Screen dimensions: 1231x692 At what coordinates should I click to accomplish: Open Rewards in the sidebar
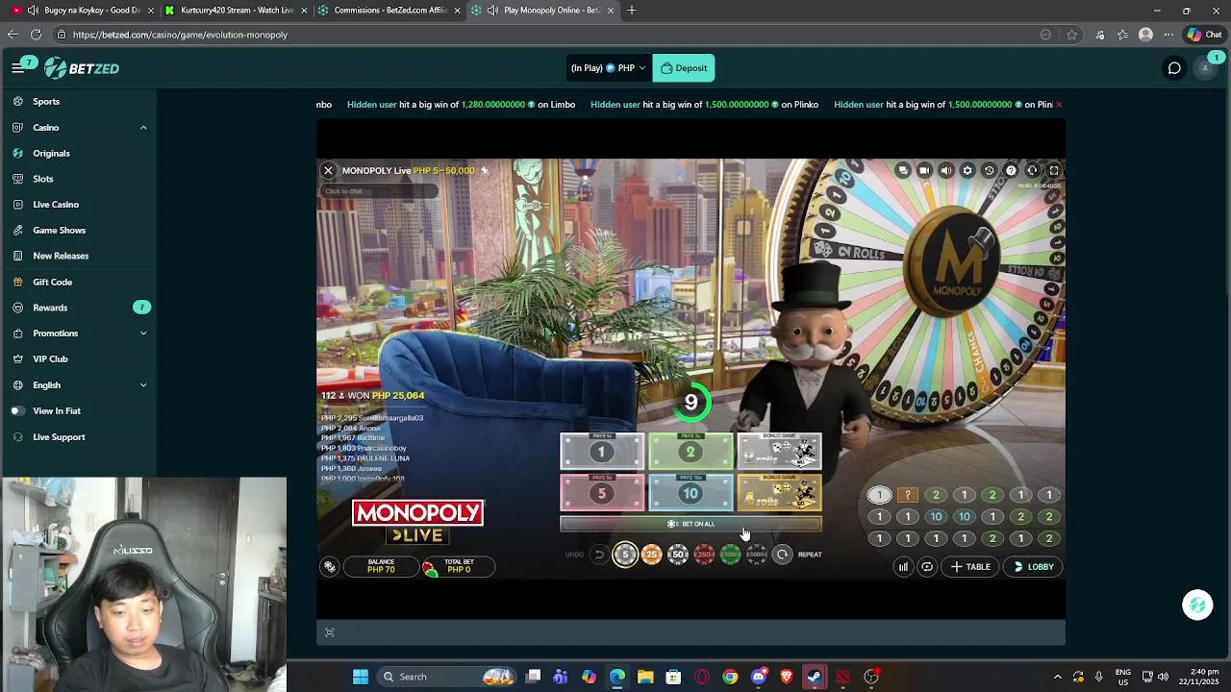[50, 308]
